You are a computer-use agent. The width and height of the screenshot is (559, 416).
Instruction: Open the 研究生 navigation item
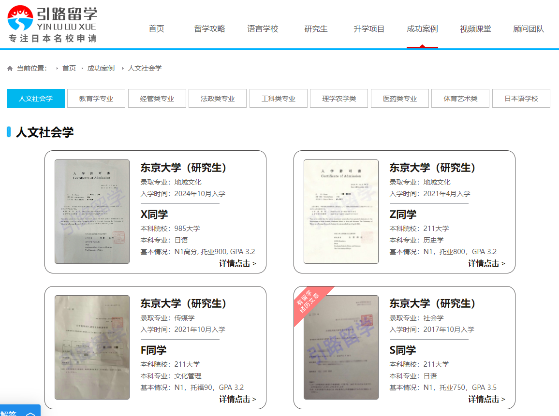[316, 29]
